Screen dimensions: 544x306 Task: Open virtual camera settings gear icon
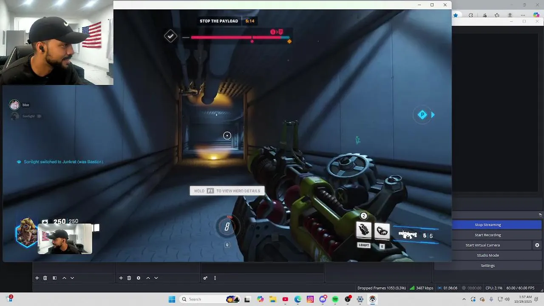pos(537,245)
